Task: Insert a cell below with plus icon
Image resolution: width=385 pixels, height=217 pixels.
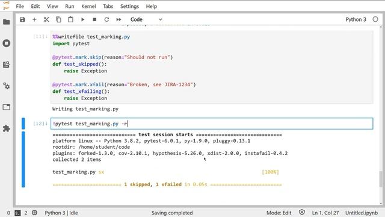Action: tap(34, 19)
